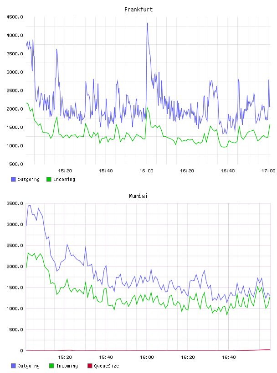Select the Outgoing legend label under Mumbai
Image resolution: width=277 pixels, height=373 pixels.
pyautogui.click(x=28, y=366)
